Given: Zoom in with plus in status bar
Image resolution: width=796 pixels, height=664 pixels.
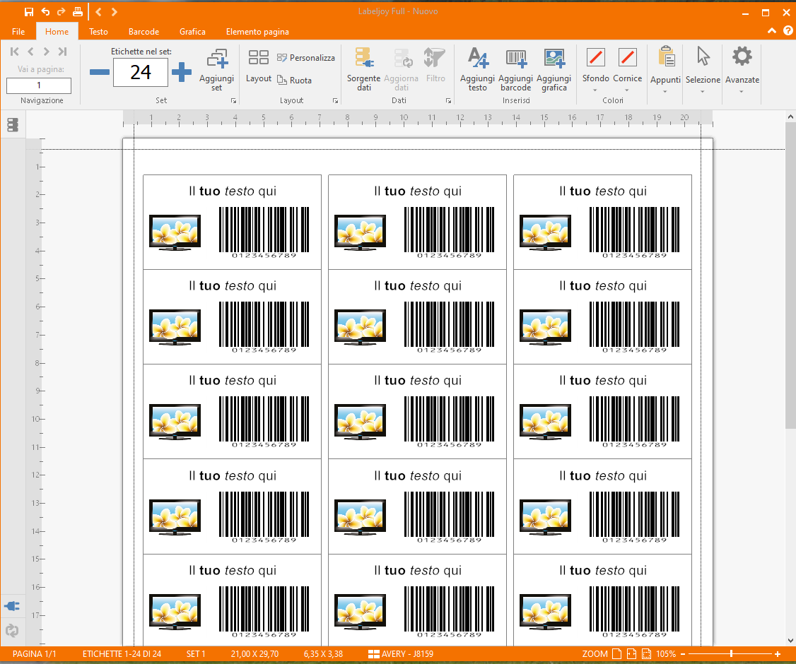Looking at the screenshot, I should [x=777, y=654].
